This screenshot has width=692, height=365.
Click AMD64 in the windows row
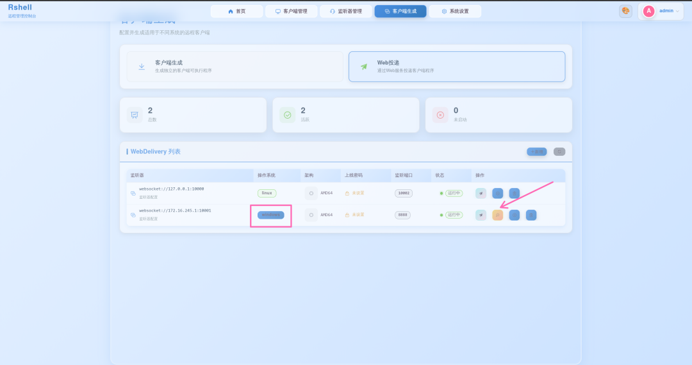point(327,215)
